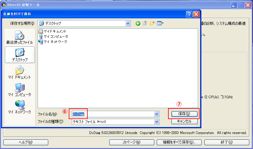Click the Save dialog help question-mark button

click(189, 14)
